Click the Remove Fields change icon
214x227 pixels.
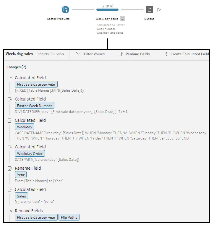(x=10, y=211)
